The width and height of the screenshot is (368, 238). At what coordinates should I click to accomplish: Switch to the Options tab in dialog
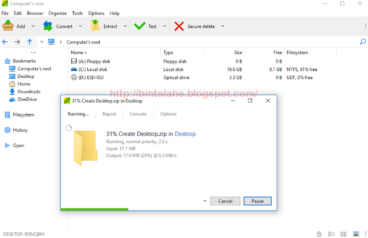[168, 114]
